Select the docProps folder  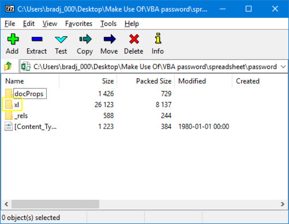29,94
